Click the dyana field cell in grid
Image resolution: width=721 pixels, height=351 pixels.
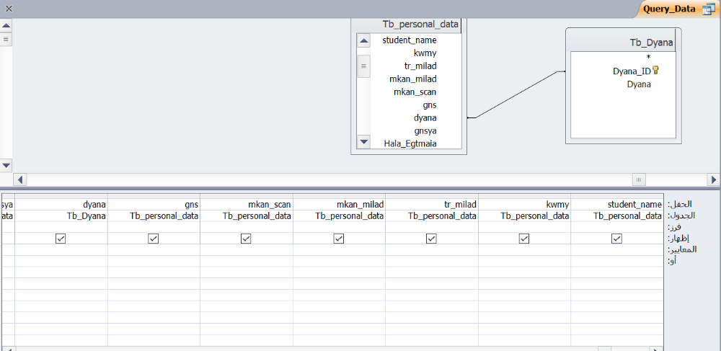61,205
